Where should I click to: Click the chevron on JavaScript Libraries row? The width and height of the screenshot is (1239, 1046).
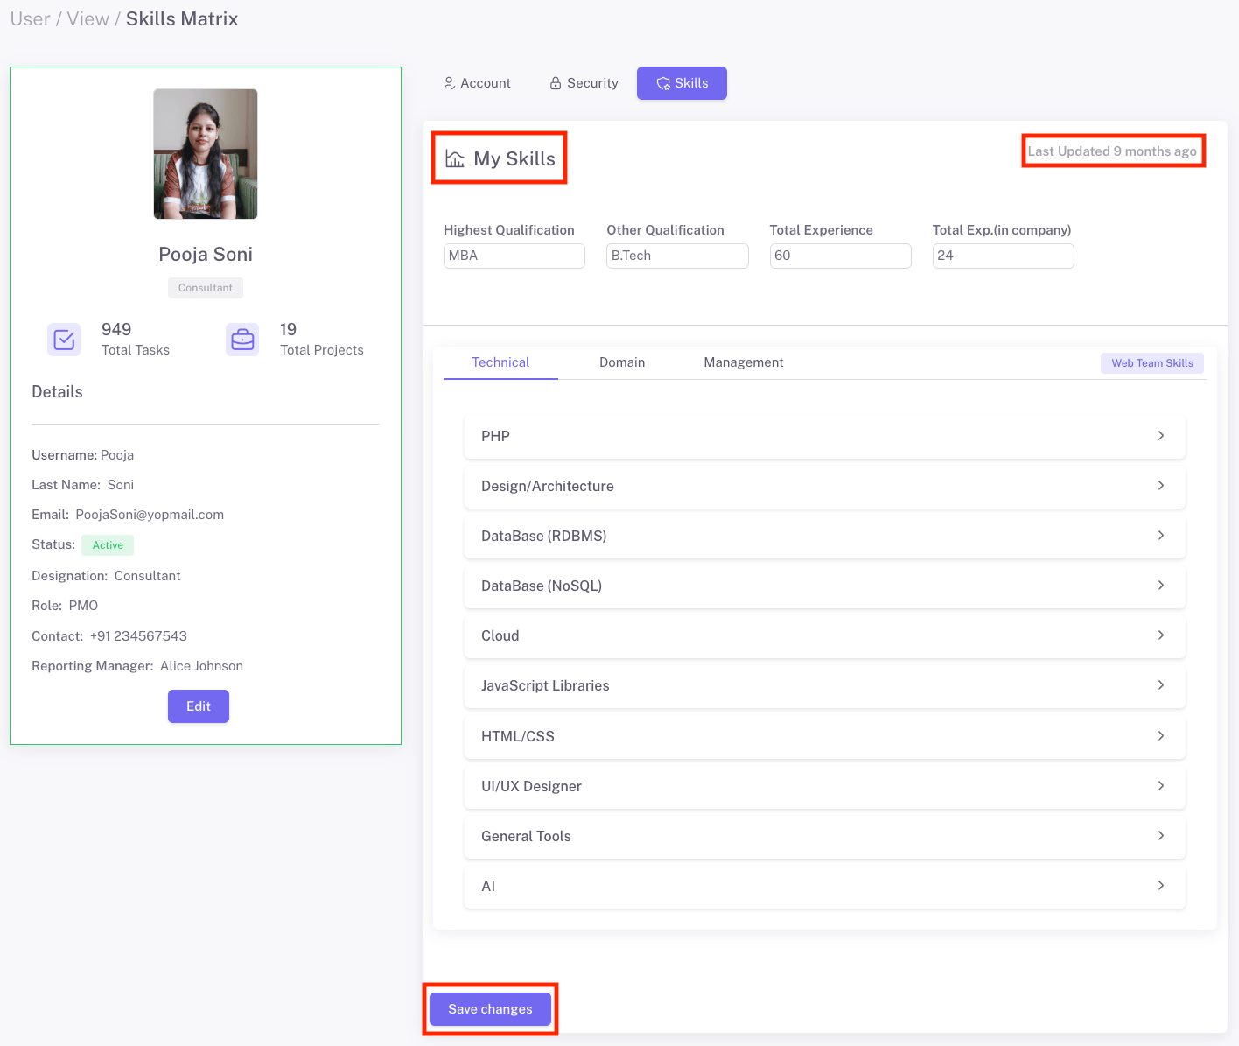point(1160,685)
